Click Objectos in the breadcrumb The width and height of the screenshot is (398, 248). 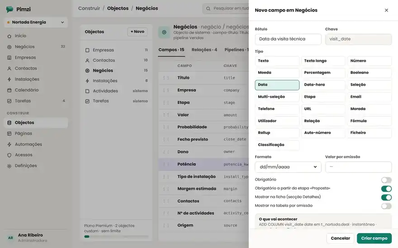[x=118, y=9]
